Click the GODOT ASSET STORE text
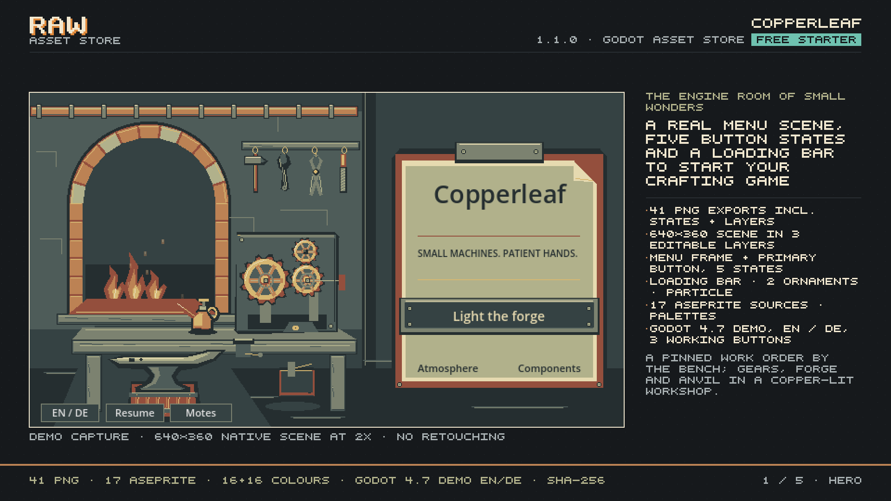891x501 pixels. click(x=673, y=40)
